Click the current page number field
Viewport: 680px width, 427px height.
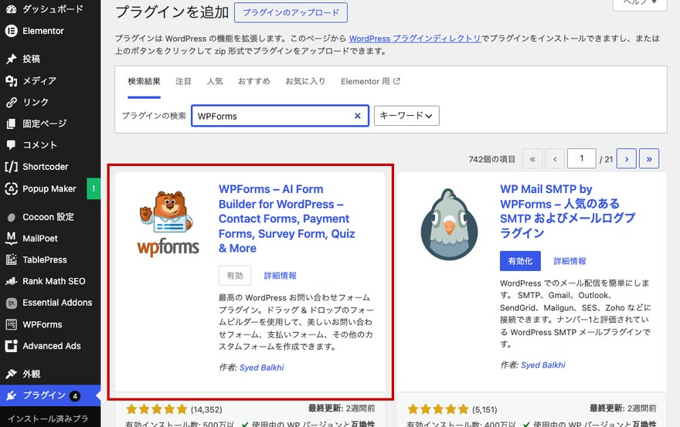[x=582, y=158]
